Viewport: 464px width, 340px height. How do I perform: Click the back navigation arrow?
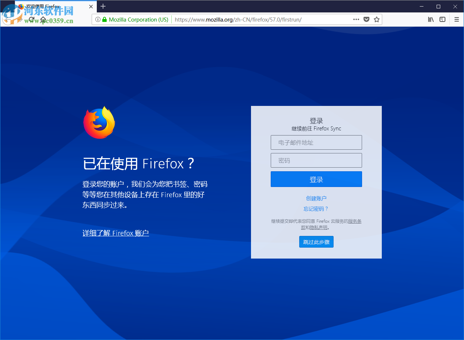8,19
